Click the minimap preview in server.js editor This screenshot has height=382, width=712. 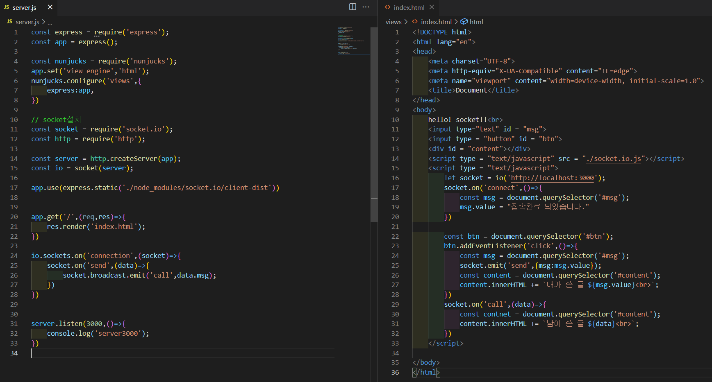353,41
